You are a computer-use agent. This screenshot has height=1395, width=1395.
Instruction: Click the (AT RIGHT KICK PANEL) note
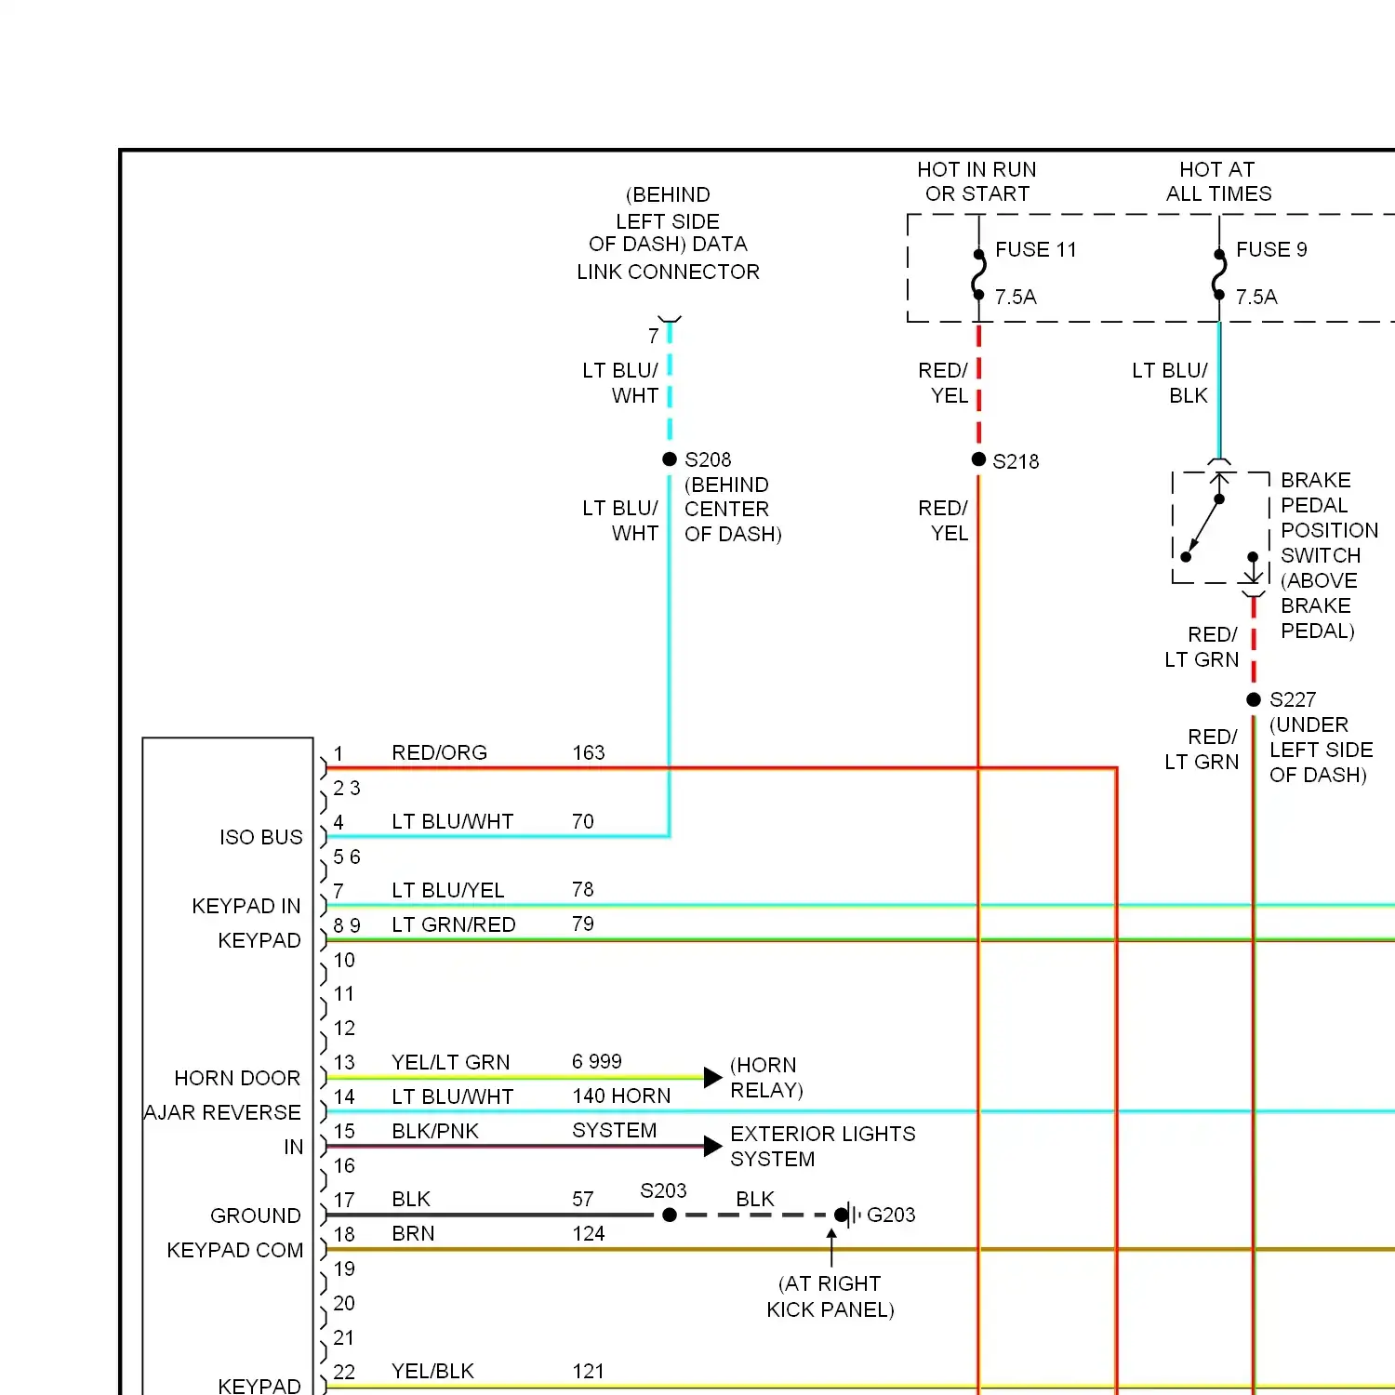pyautogui.click(x=830, y=1296)
